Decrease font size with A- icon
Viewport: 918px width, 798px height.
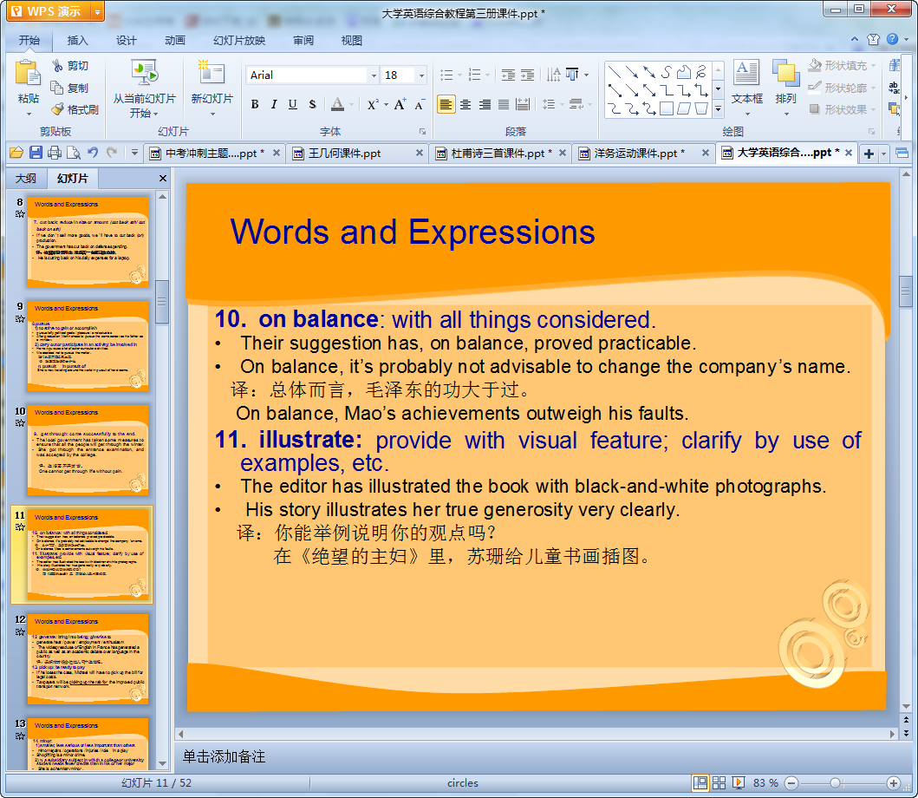pyautogui.click(x=420, y=105)
